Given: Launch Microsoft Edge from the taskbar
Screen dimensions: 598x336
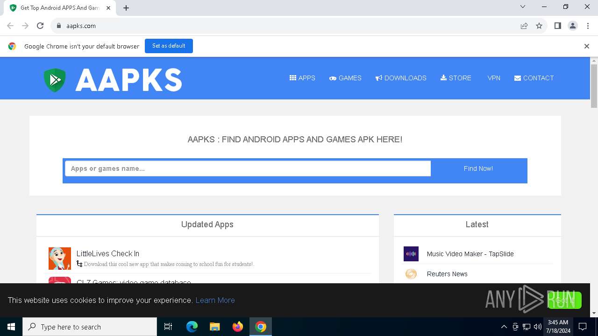Looking at the screenshot, I should click(x=192, y=327).
